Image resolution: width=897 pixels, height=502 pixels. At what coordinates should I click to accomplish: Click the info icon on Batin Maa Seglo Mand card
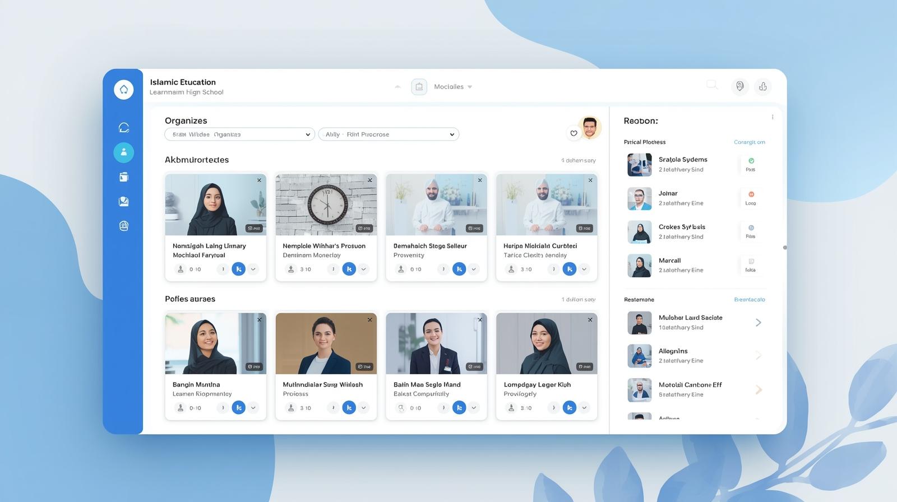coord(443,408)
